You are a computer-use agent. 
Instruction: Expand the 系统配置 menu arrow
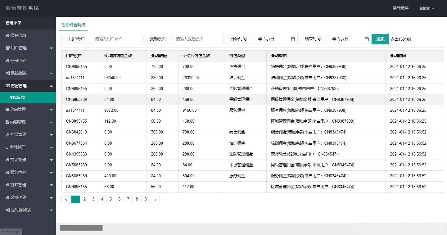click(x=51, y=73)
